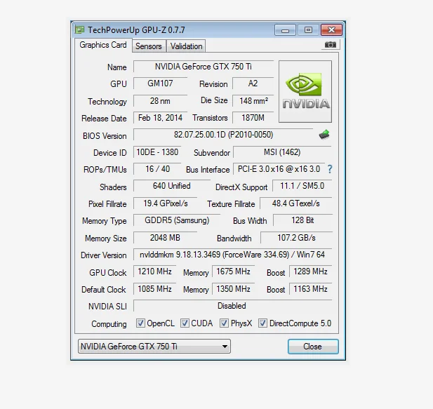
Task: Switch to the Sensors tab
Action: 149,46
